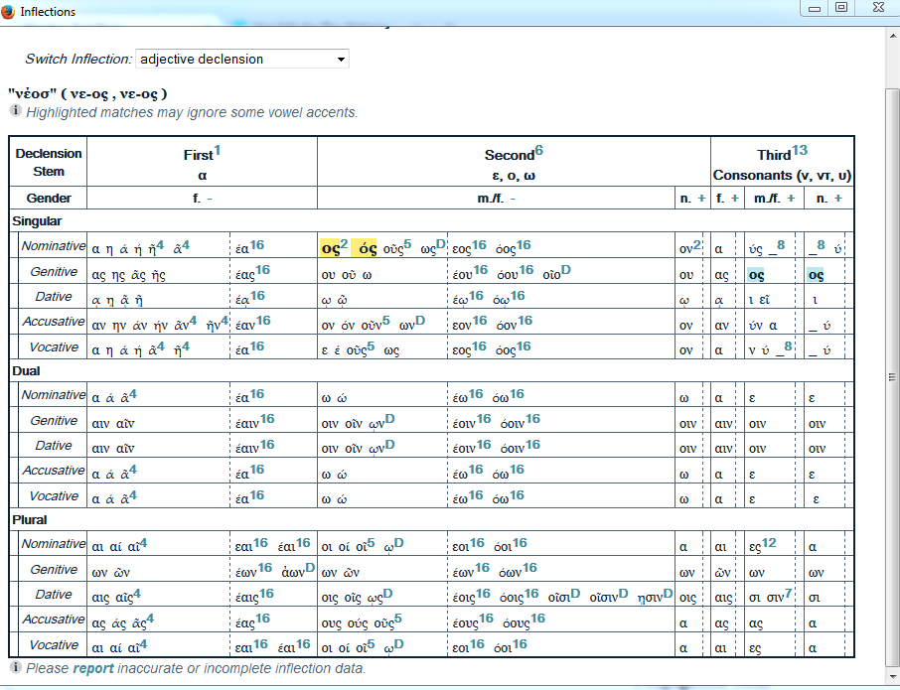Open footnote D beside dative "ῃσιν" form
This screenshot has width=900, height=690.
[x=668, y=591]
